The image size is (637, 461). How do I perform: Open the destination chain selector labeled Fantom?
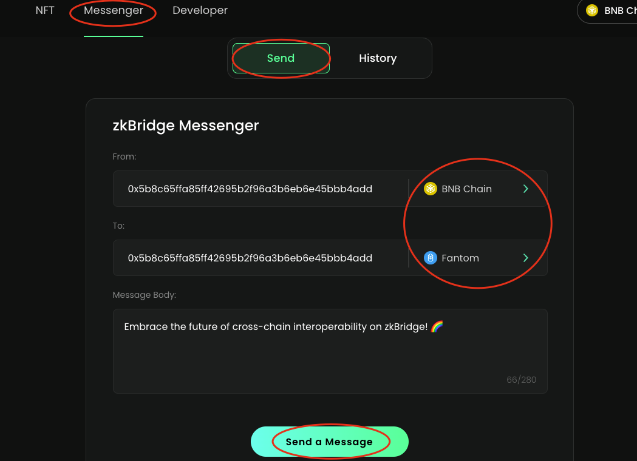pos(460,258)
